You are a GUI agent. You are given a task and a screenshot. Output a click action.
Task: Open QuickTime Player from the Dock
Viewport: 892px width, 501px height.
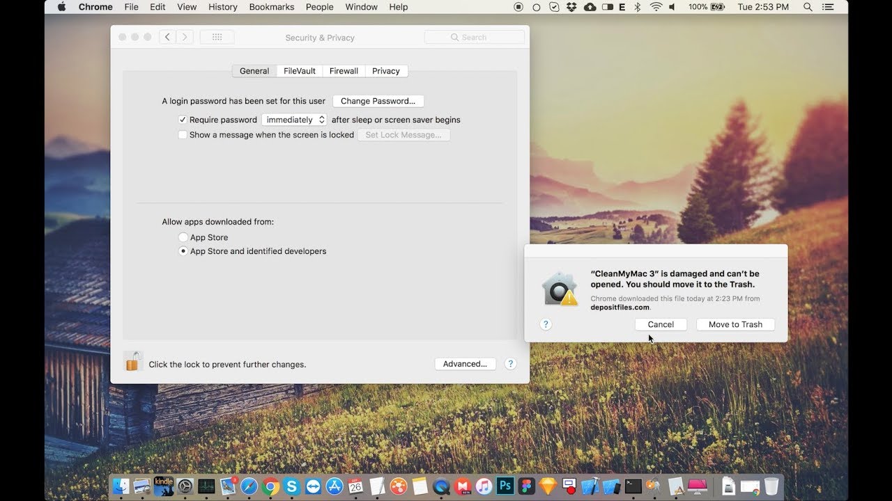click(441, 486)
